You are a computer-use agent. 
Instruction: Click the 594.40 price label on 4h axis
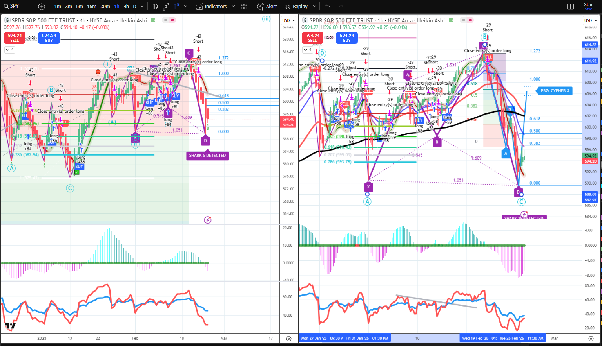[288, 119]
